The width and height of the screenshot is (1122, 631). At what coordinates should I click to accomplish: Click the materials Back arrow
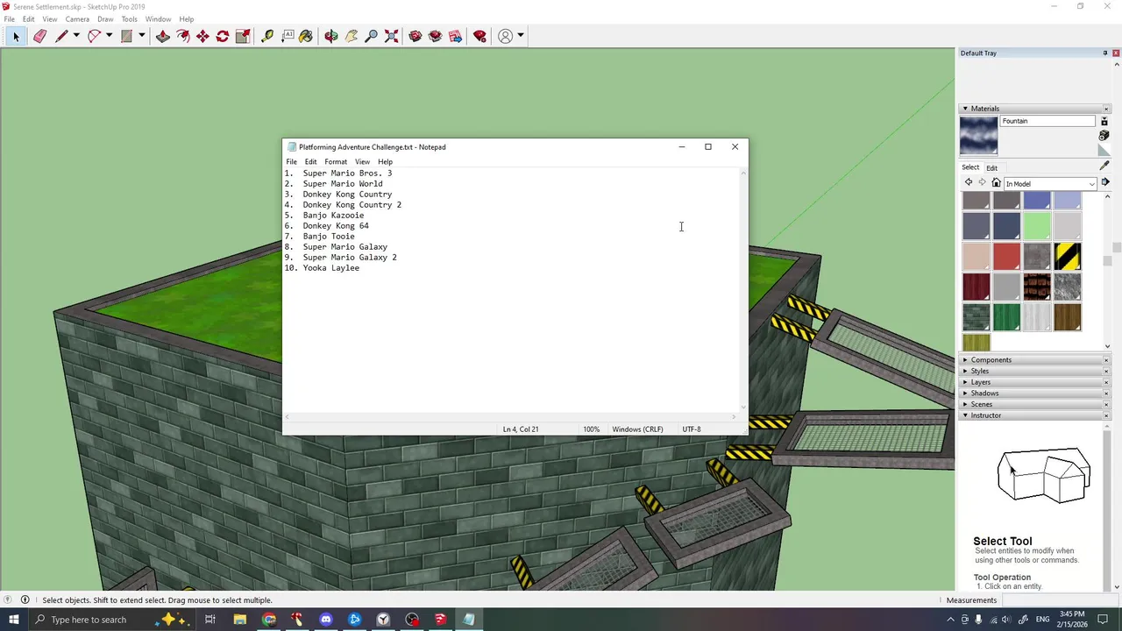(969, 183)
